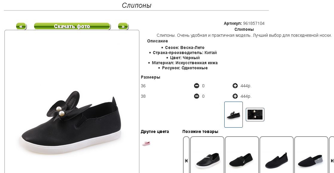Increase quantity for size 38
Viewport: 334px width, 173px height.
click(x=235, y=96)
